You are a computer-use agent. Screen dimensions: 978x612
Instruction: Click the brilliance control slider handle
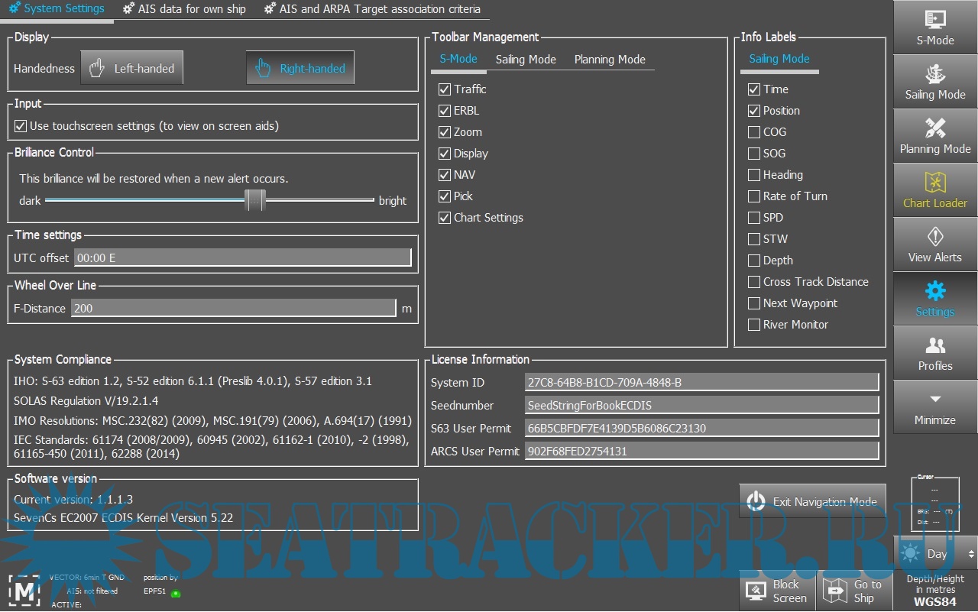click(255, 201)
